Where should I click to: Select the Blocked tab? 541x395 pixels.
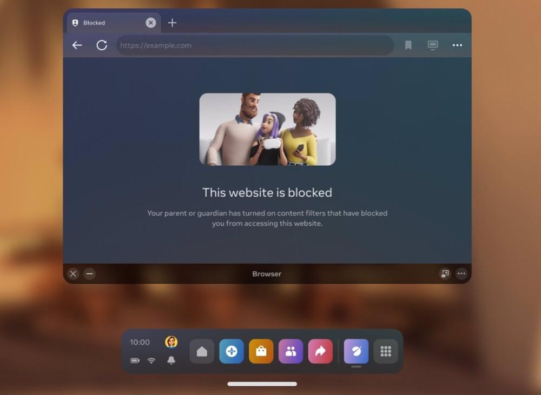click(x=105, y=23)
